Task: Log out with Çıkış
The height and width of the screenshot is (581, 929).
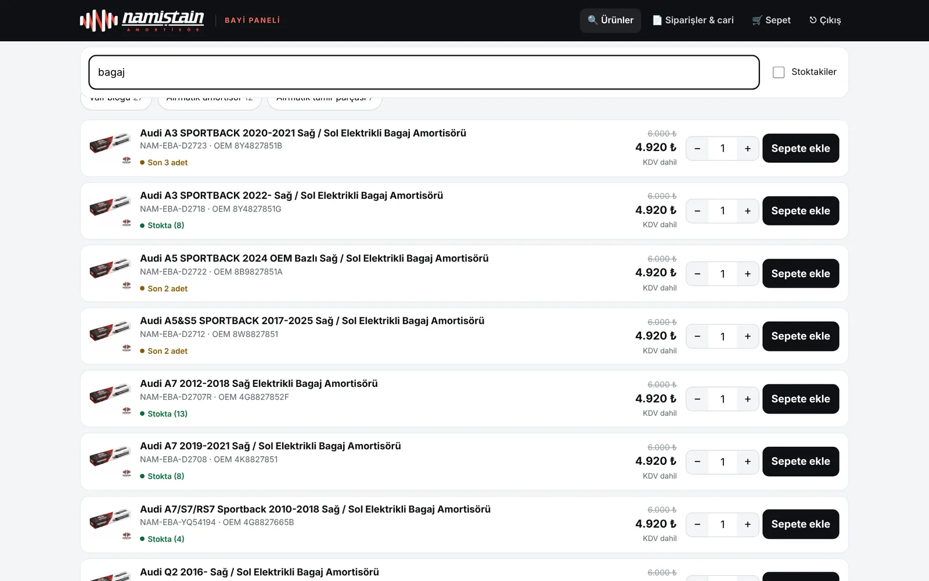Action: coord(824,20)
